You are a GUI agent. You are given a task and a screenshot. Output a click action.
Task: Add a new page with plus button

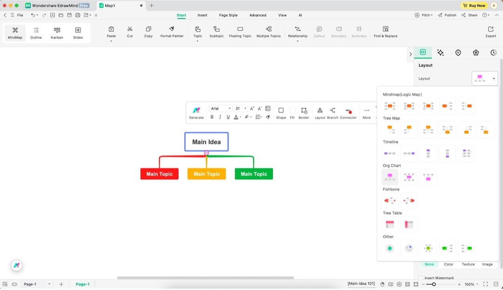click(x=61, y=284)
